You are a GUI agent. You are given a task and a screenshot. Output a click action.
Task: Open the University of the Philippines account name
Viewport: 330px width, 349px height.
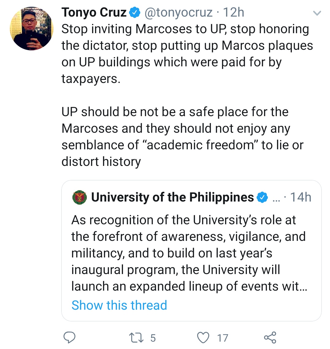click(x=172, y=197)
